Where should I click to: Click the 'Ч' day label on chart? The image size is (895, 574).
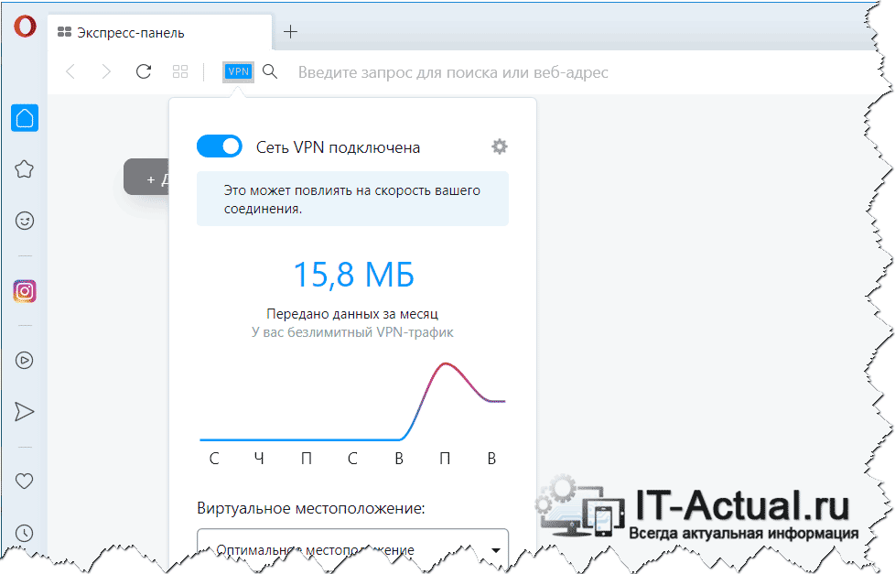point(259,459)
